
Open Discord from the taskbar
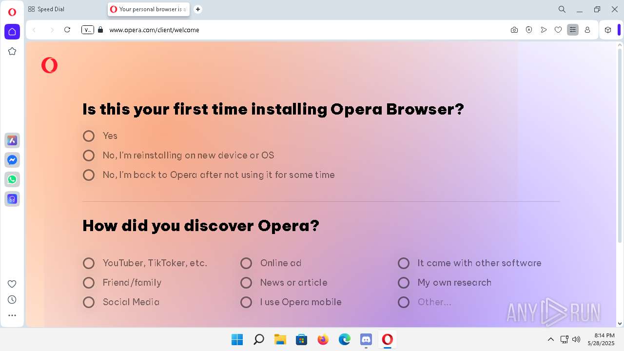(366, 339)
